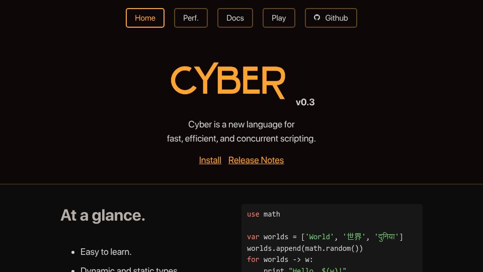Follow the Install link
Image resolution: width=483 pixels, height=272 pixels.
[x=210, y=160]
